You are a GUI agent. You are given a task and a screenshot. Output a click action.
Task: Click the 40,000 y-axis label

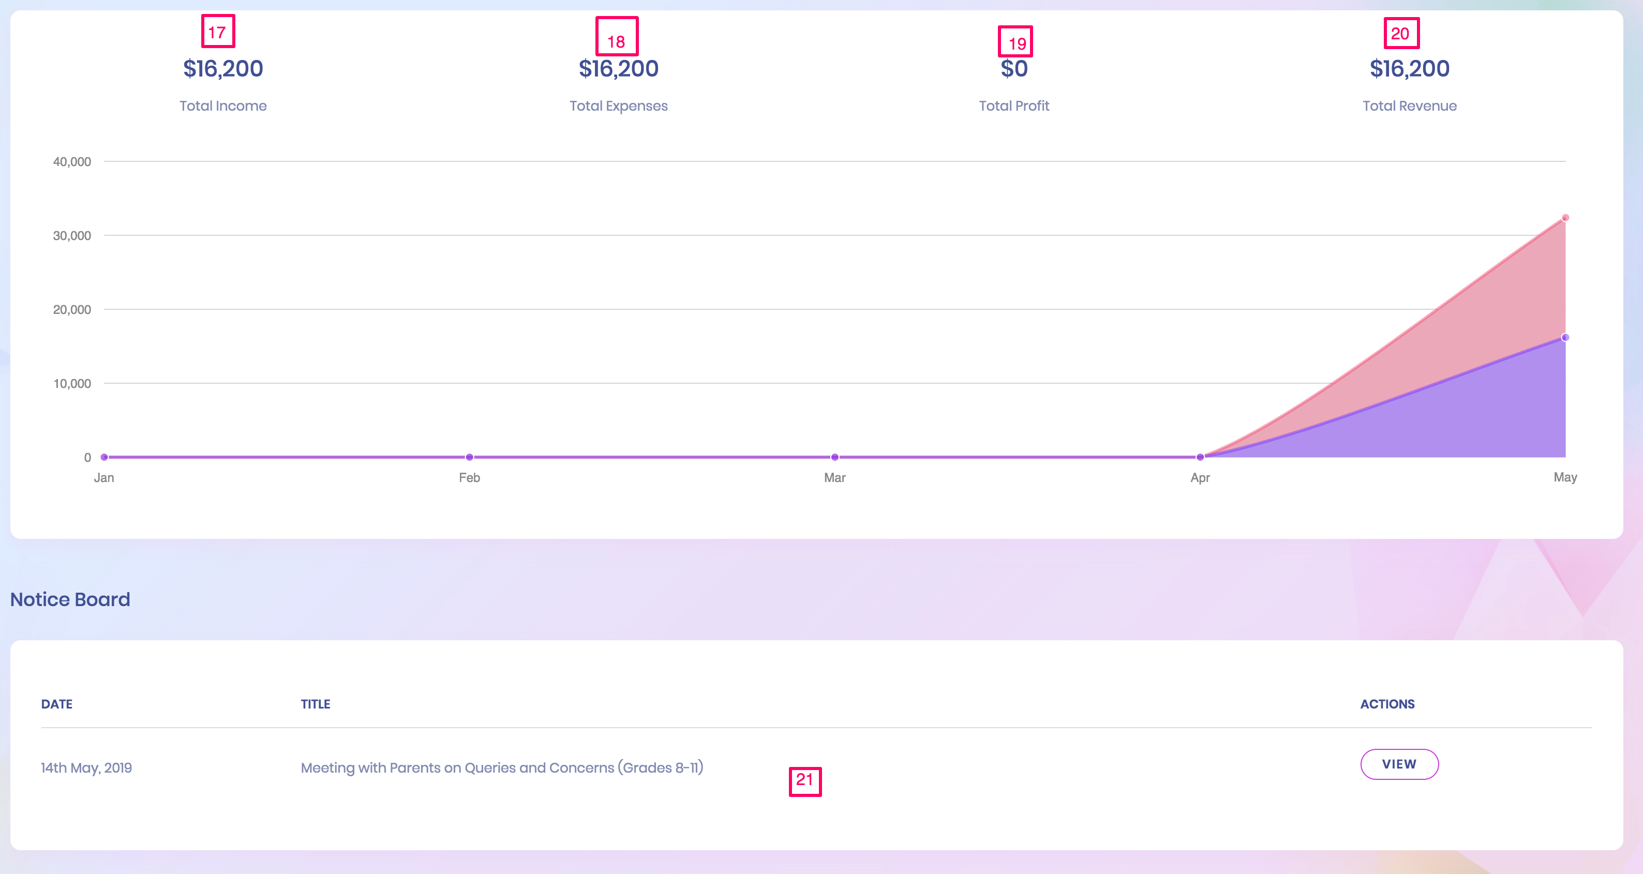click(71, 162)
